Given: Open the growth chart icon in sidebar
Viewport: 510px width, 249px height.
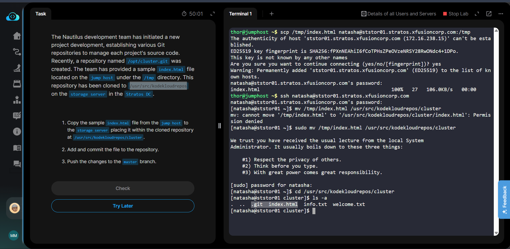Looking at the screenshot, I should (x=17, y=68).
